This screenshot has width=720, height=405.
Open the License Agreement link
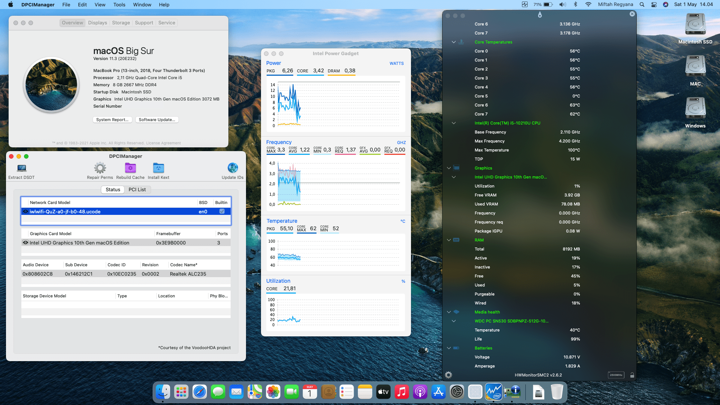[163, 143]
